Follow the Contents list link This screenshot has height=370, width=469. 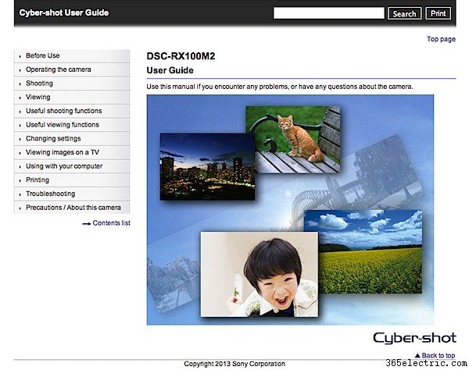pos(111,223)
